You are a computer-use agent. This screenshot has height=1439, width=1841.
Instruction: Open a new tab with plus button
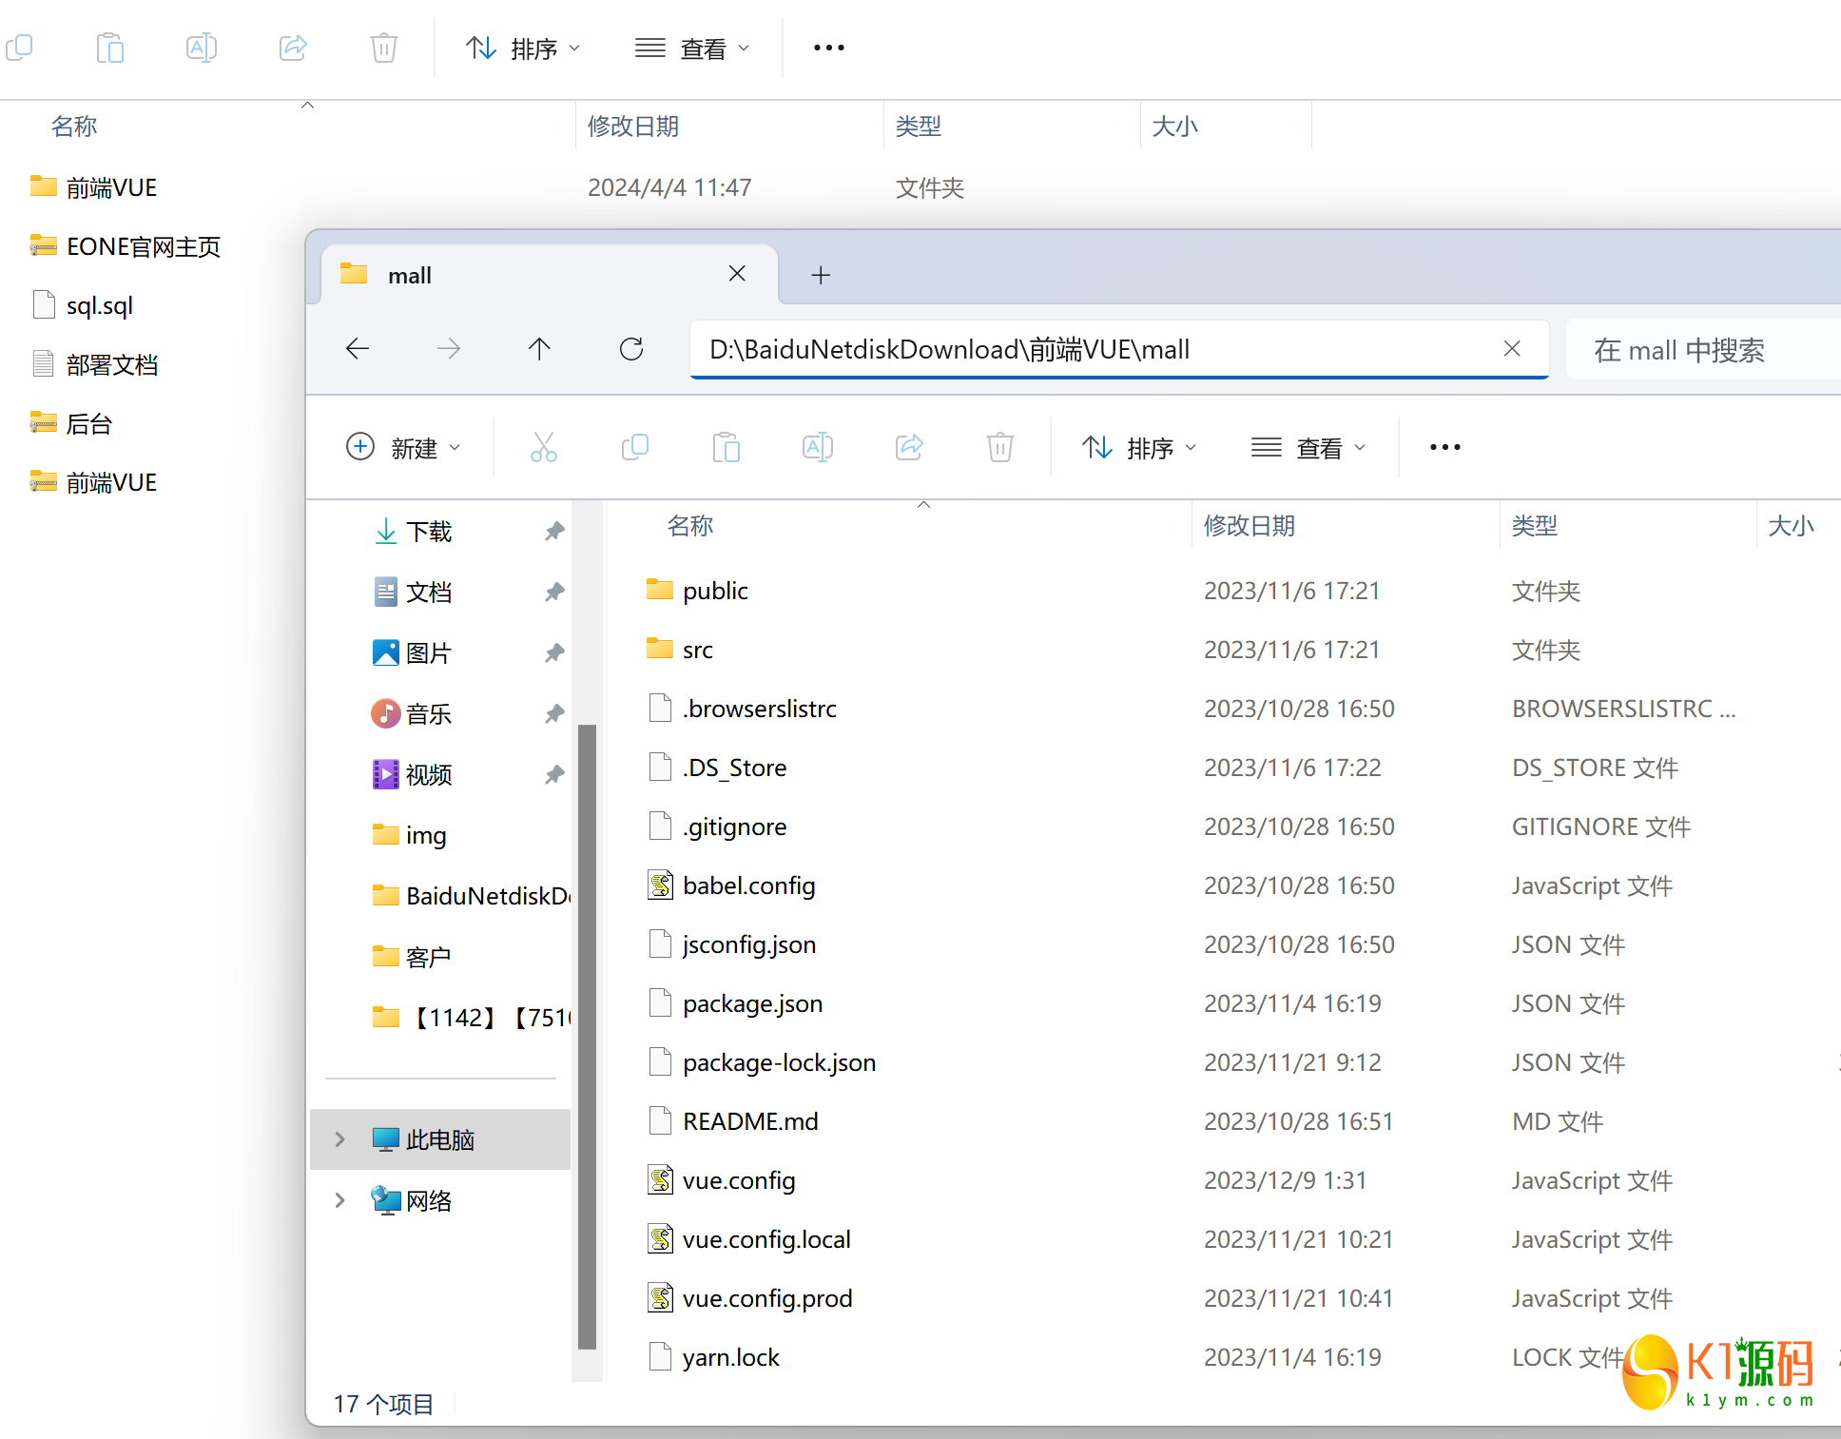tap(821, 276)
